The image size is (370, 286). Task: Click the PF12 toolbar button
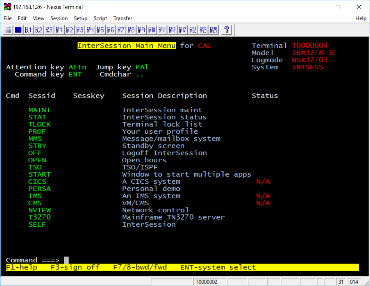[172, 30]
